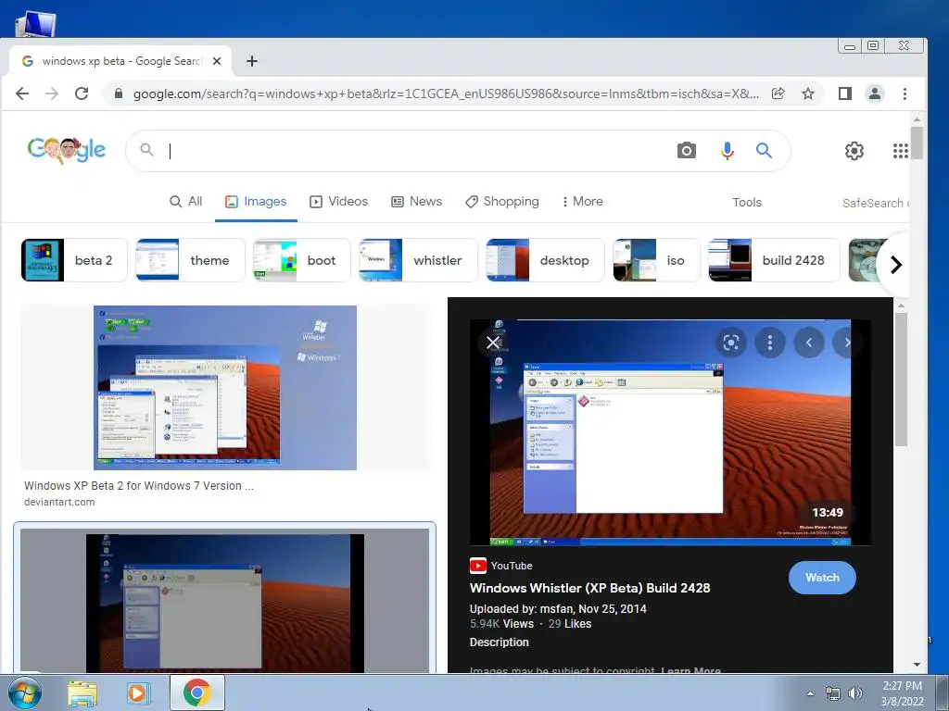Open the SafeSearch setting
949x711 pixels.
876,203
